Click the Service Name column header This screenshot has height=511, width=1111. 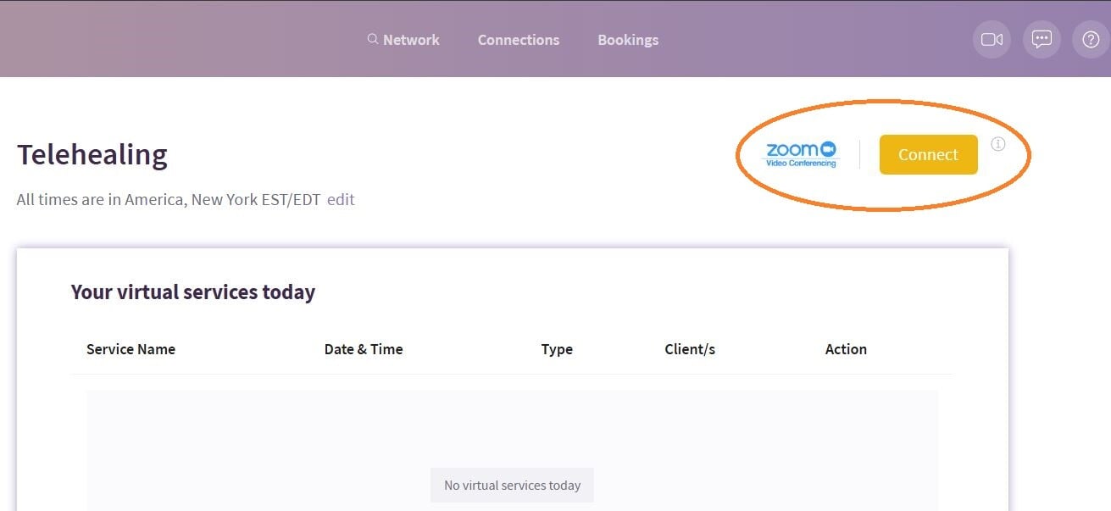131,349
